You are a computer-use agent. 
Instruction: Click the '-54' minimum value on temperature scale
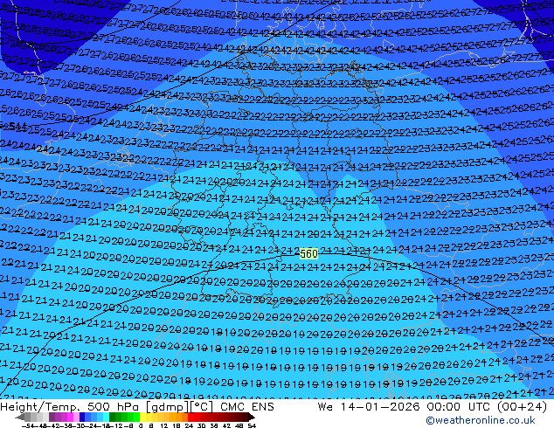pyautogui.click(x=28, y=425)
